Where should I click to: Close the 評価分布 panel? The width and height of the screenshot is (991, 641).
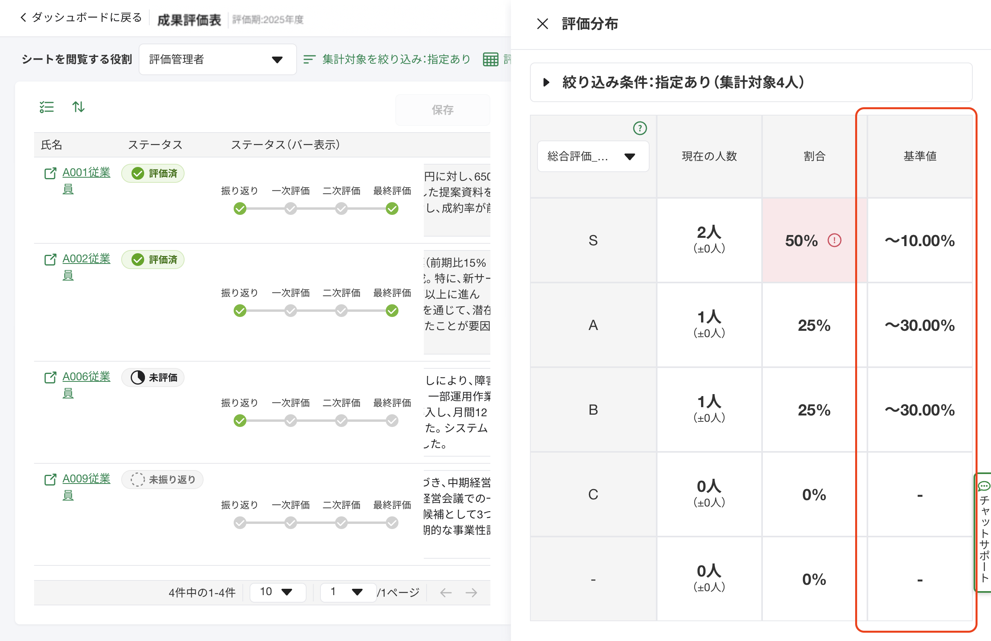(x=543, y=24)
